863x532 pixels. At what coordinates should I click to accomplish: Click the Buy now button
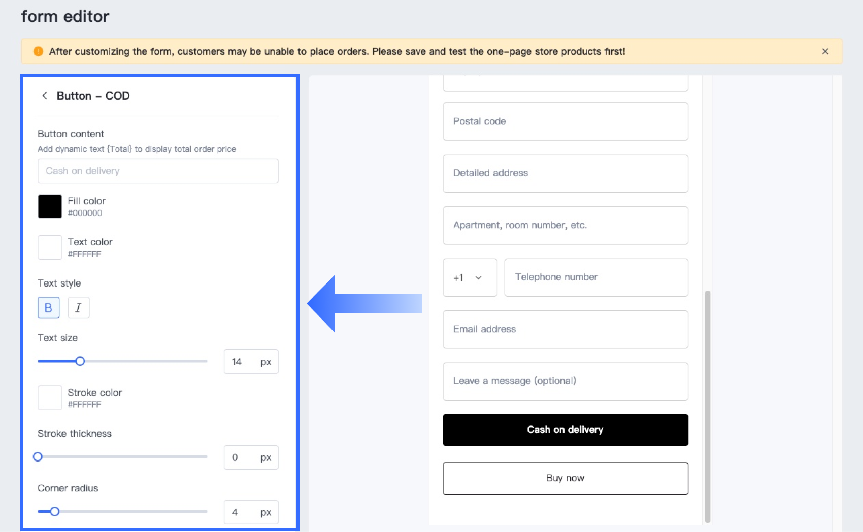(x=565, y=478)
